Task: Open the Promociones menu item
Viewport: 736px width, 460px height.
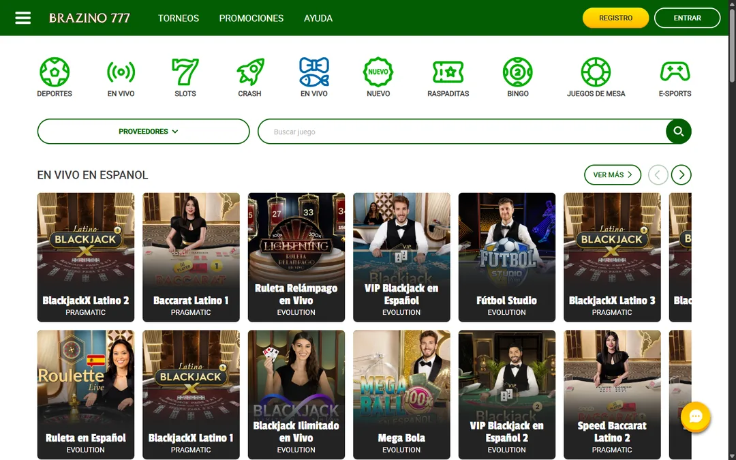Action: pos(251,18)
